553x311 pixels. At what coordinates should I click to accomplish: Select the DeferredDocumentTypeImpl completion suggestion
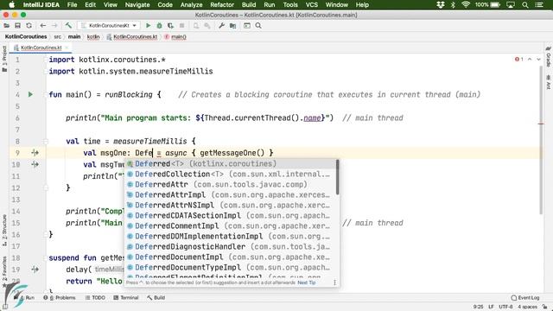pyautogui.click(x=230, y=267)
